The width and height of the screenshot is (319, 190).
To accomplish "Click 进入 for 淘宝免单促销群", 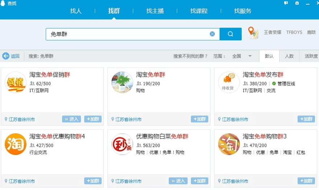I will click(71, 119).
